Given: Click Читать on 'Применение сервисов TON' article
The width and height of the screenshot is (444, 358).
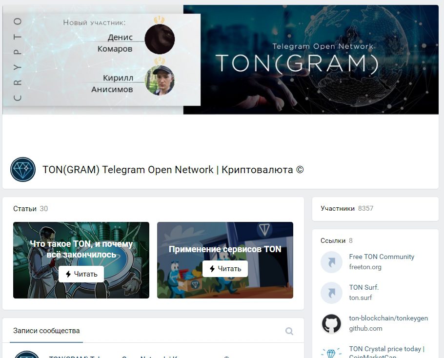Looking at the screenshot, I should click(x=225, y=269).
